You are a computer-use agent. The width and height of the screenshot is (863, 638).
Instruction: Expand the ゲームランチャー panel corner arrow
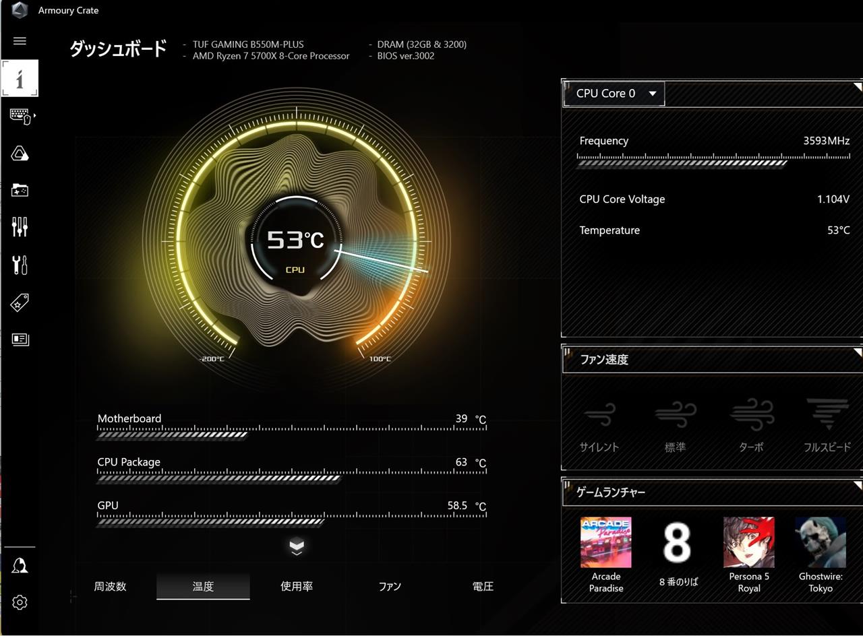tap(858, 484)
